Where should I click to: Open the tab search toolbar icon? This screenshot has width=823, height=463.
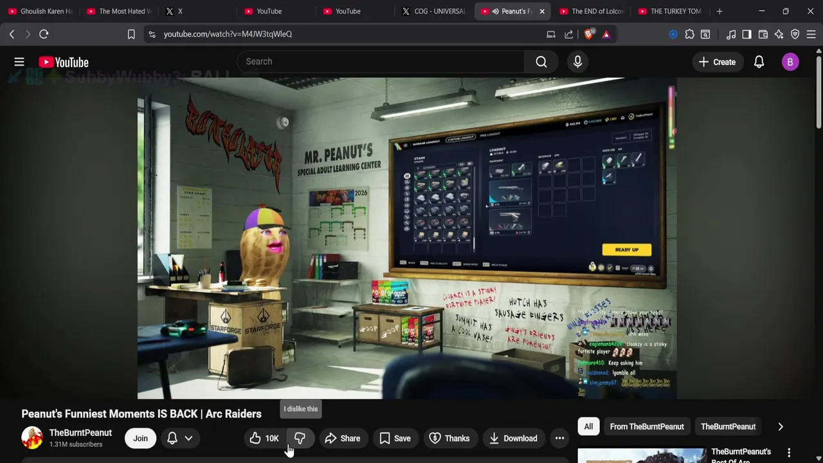(x=705, y=34)
